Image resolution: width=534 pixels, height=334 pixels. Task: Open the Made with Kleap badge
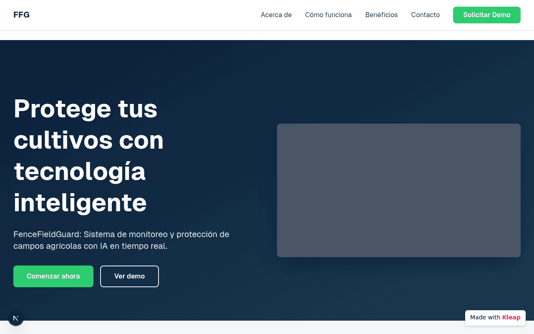pyautogui.click(x=495, y=318)
